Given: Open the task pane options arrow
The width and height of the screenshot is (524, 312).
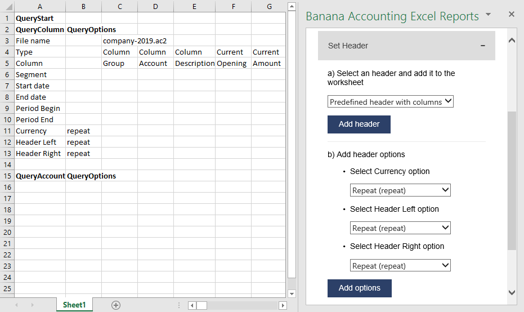Looking at the screenshot, I should [488, 15].
